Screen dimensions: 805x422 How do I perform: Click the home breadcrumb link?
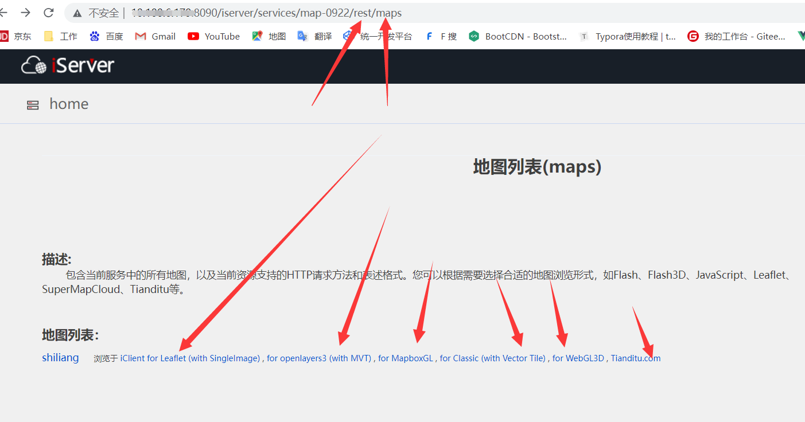[x=69, y=104]
